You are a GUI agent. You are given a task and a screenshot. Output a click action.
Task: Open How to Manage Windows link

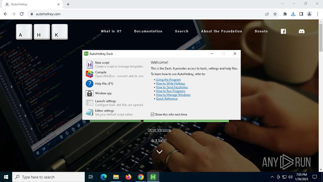[173, 95]
